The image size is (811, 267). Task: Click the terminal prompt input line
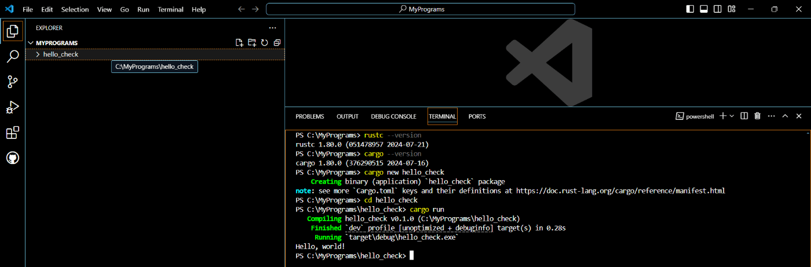click(355, 255)
